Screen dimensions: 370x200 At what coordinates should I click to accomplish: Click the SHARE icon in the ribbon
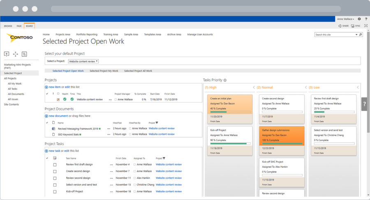[343, 26]
